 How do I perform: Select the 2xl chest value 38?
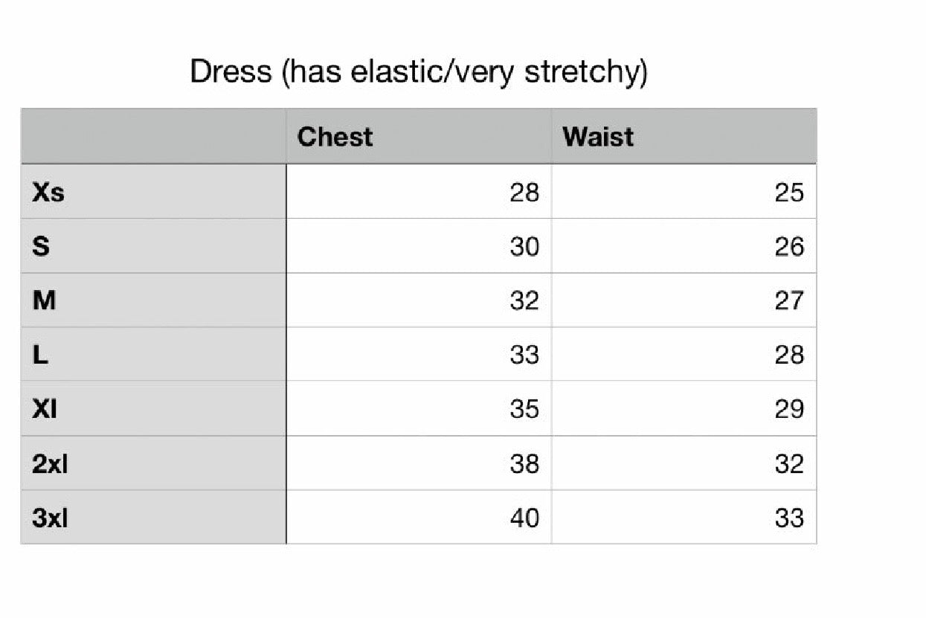pyautogui.click(x=524, y=463)
